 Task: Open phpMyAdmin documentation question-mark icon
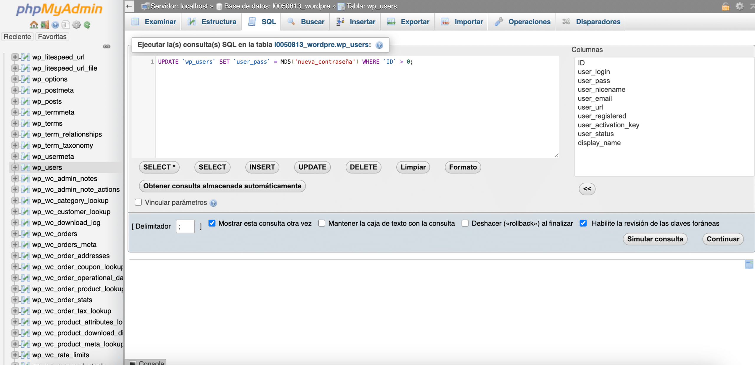point(55,25)
